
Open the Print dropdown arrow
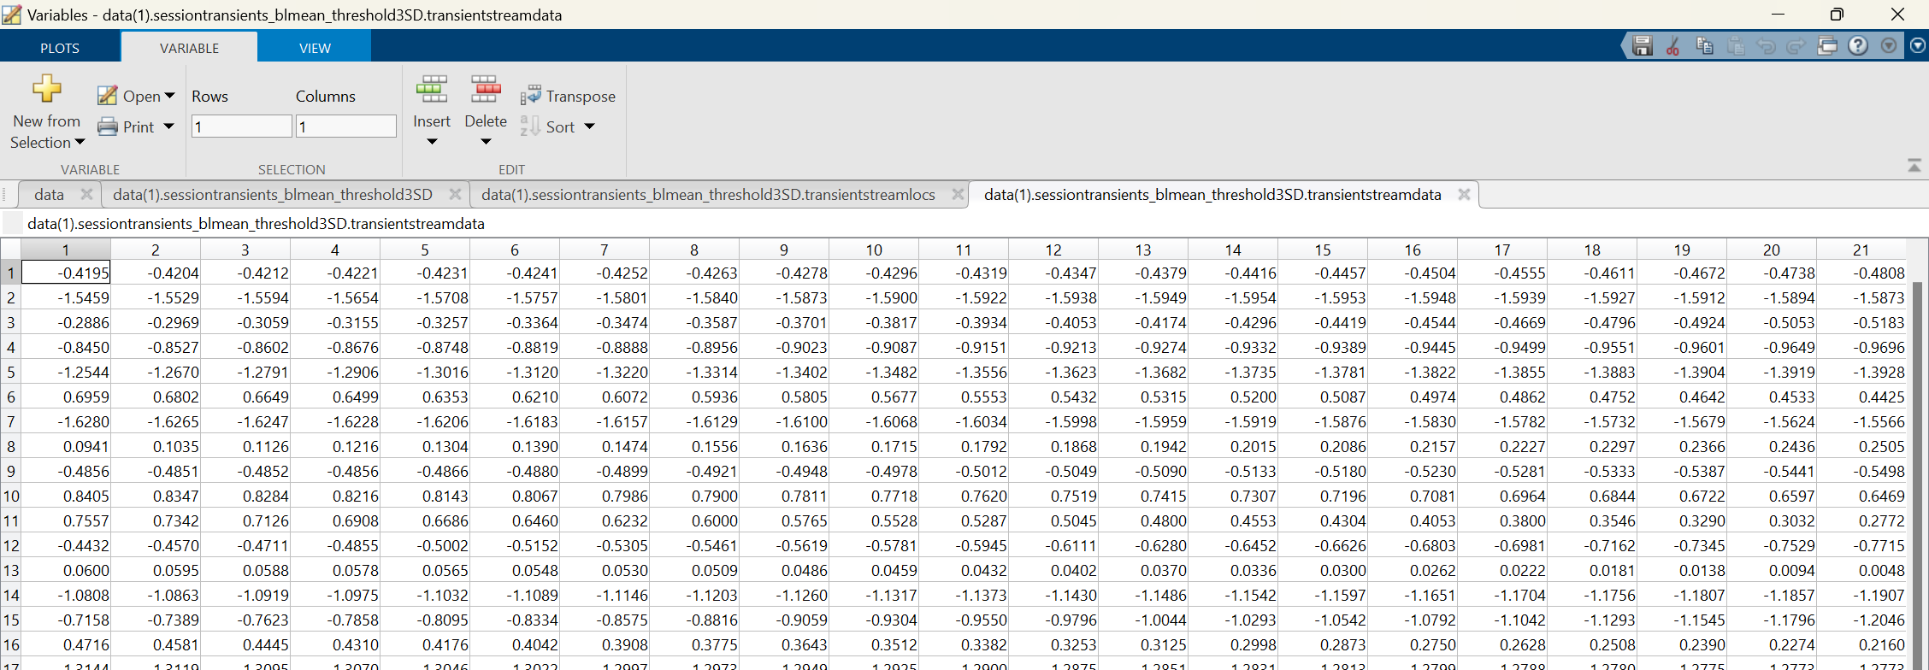pyautogui.click(x=168, y=126)
